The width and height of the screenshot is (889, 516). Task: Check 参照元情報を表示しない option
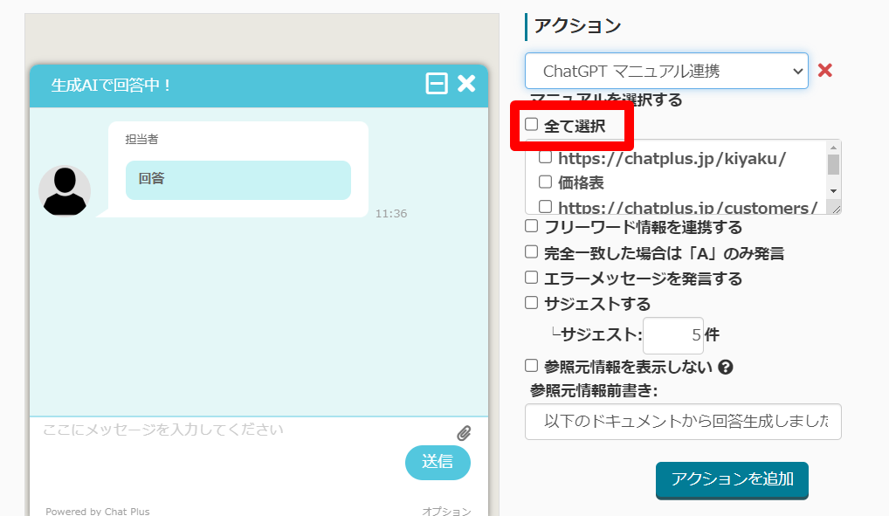click(x=532, y=366)
